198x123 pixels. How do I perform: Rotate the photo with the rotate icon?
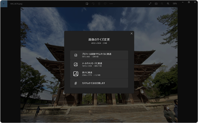[93, 4]
